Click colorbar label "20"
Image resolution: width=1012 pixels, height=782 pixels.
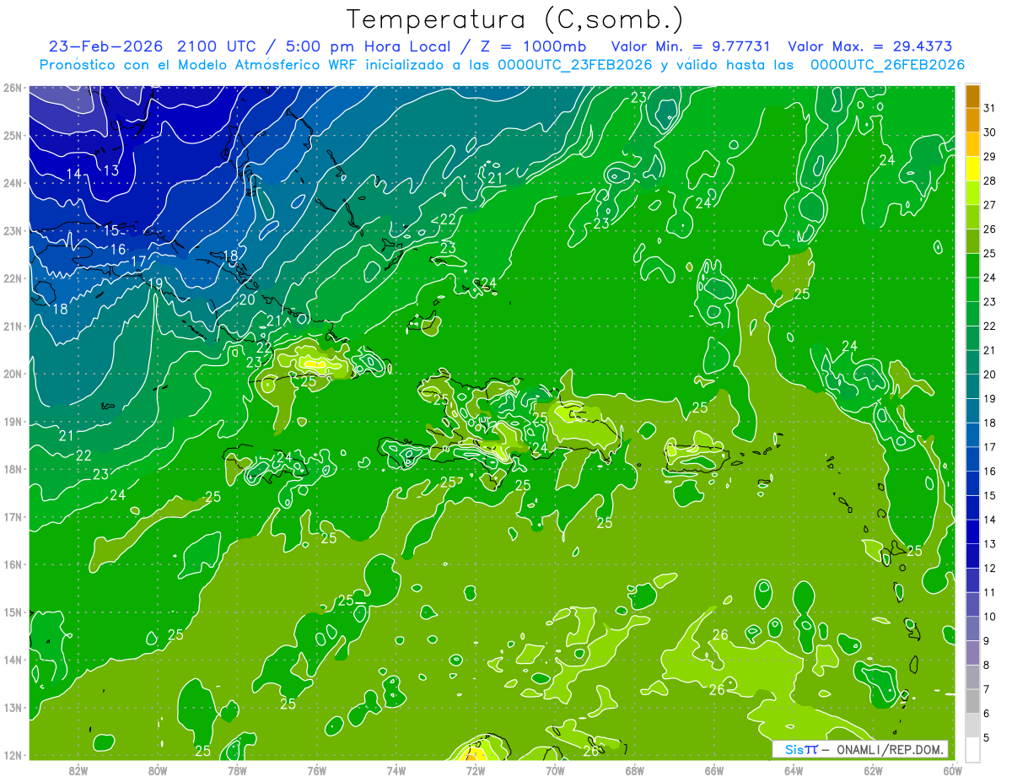click(989, 375)
